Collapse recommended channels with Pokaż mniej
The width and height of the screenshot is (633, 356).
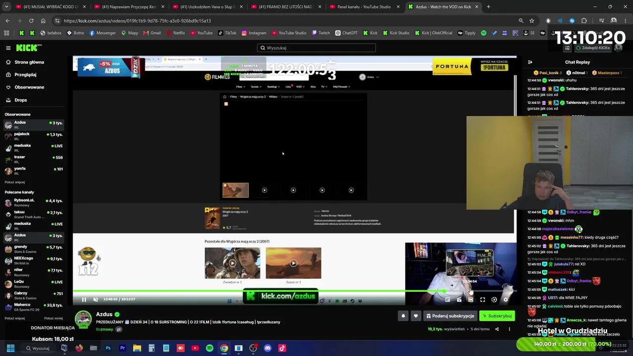53,318
